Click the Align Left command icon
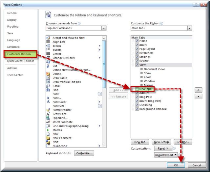The image size is (210, 172). coord(48,42)
